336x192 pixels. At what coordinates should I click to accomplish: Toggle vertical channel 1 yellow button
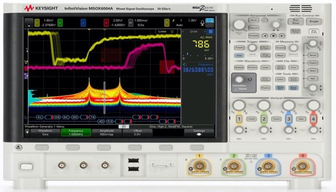click(x=239, y=119)
